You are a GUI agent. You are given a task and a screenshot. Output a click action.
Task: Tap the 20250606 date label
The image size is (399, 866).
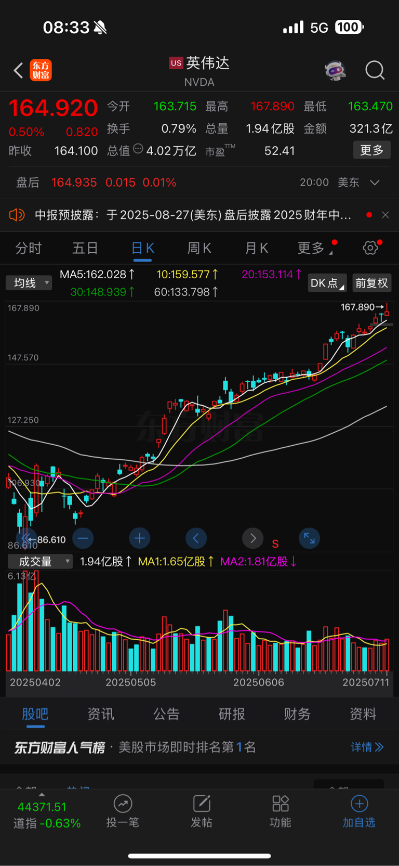pyautogui.click(x=259, y=682)
